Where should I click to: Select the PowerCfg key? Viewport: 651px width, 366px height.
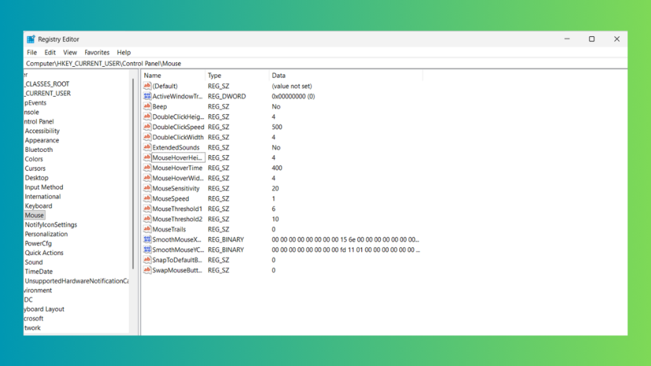pyautogui.click(x=38, y=243)
